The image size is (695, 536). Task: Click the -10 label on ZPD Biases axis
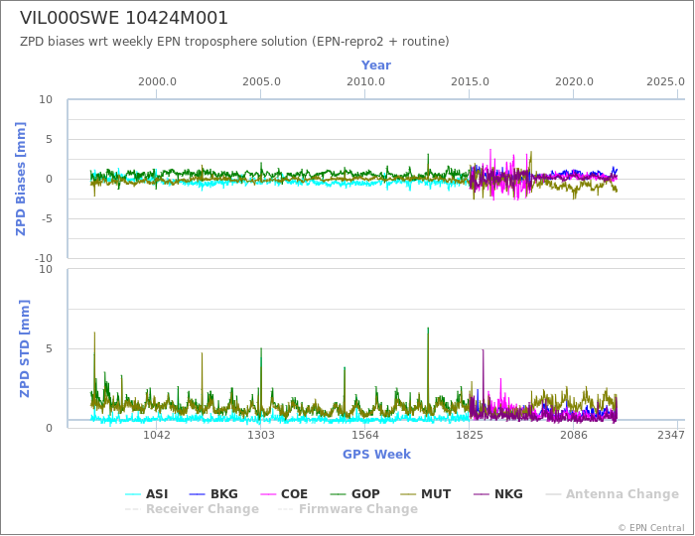click(x=44, y=258)
